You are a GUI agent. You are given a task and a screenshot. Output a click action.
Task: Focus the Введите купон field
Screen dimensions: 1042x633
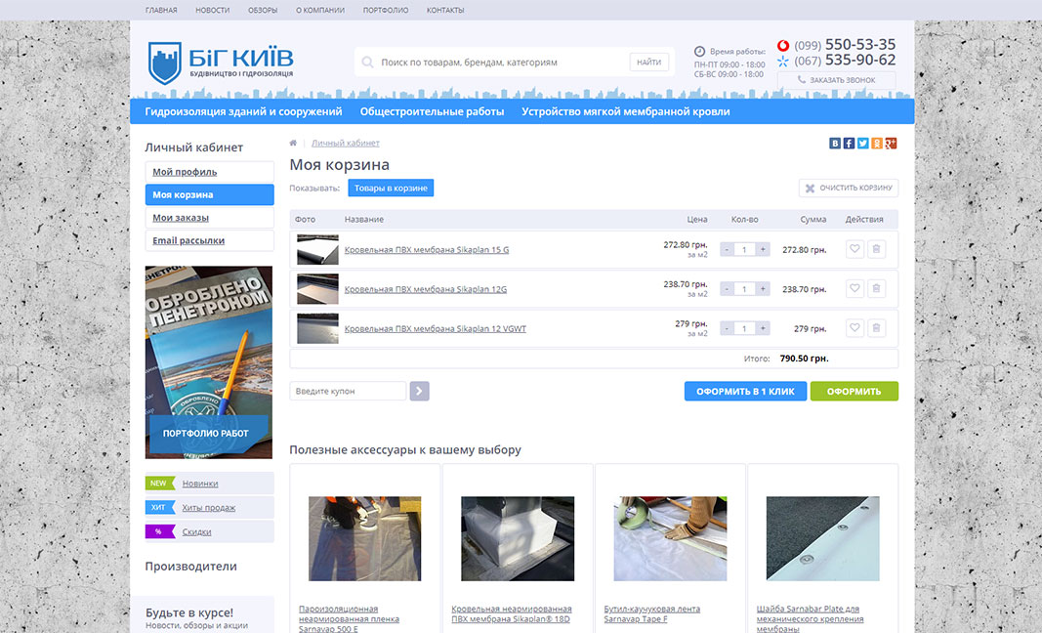[348, 391]
